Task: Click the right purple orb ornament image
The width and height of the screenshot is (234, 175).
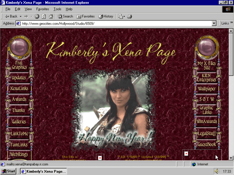Action: click(207, 47)
